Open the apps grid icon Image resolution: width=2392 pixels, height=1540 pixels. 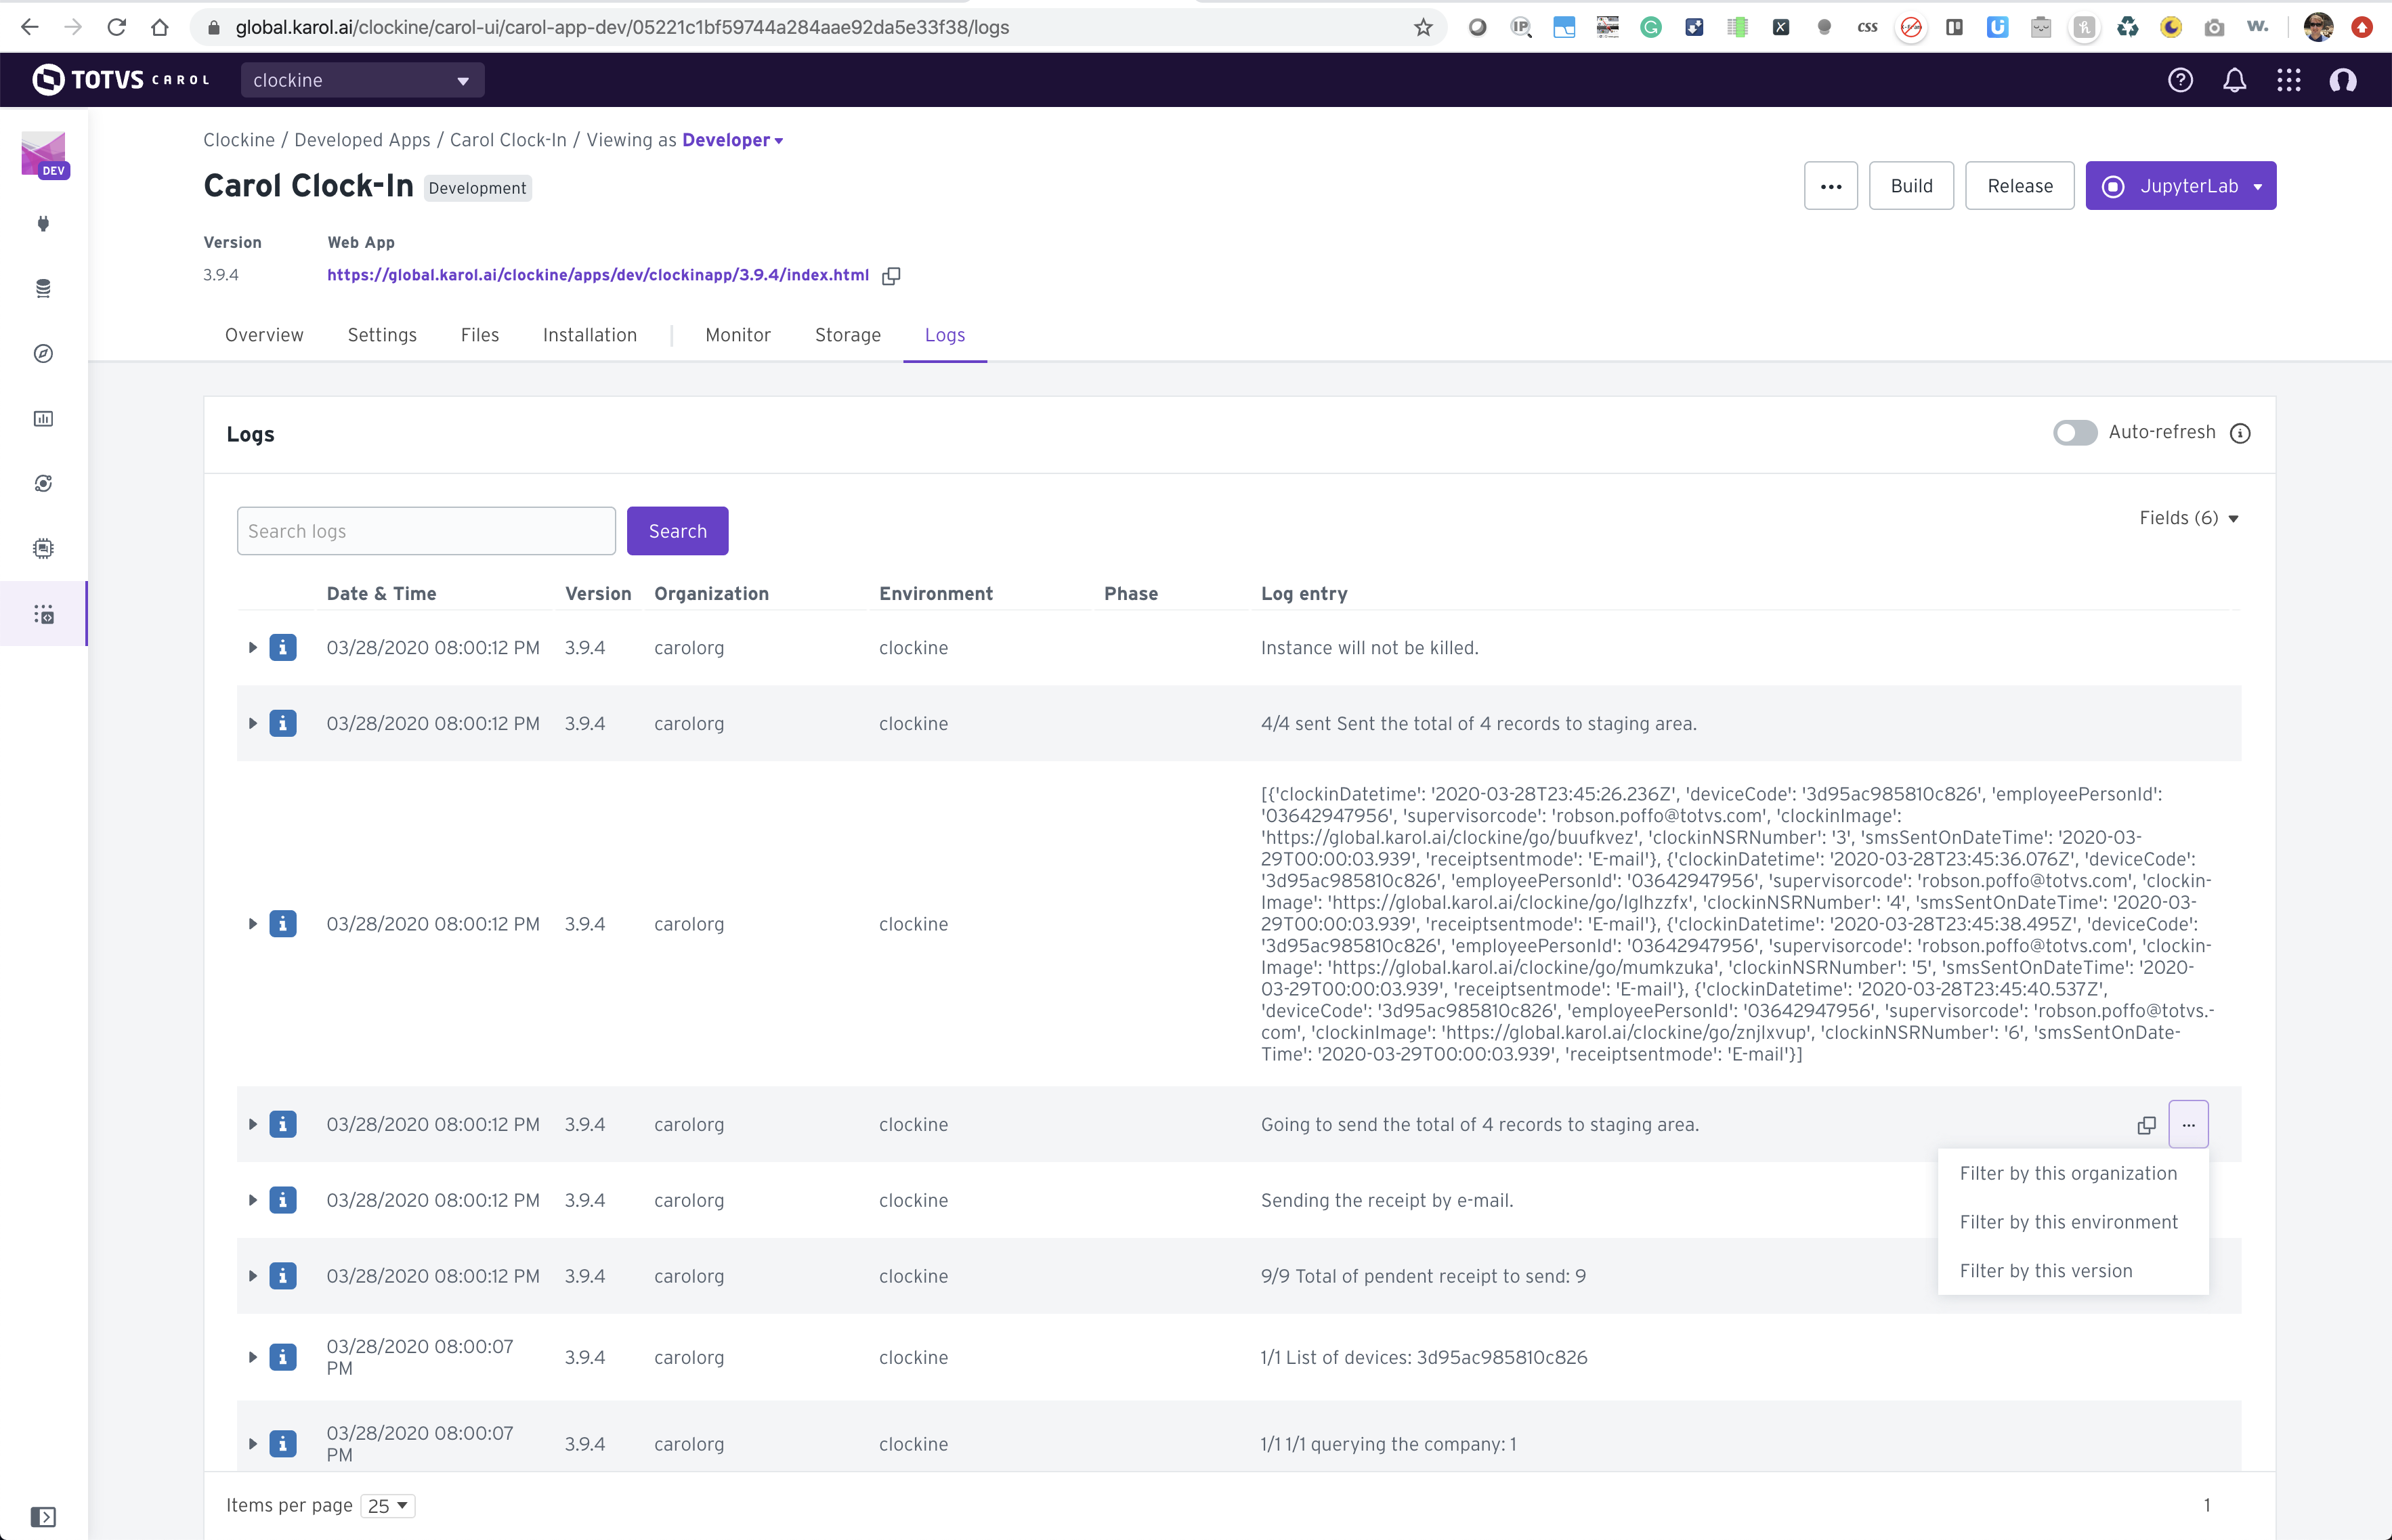pos(2288,80)
